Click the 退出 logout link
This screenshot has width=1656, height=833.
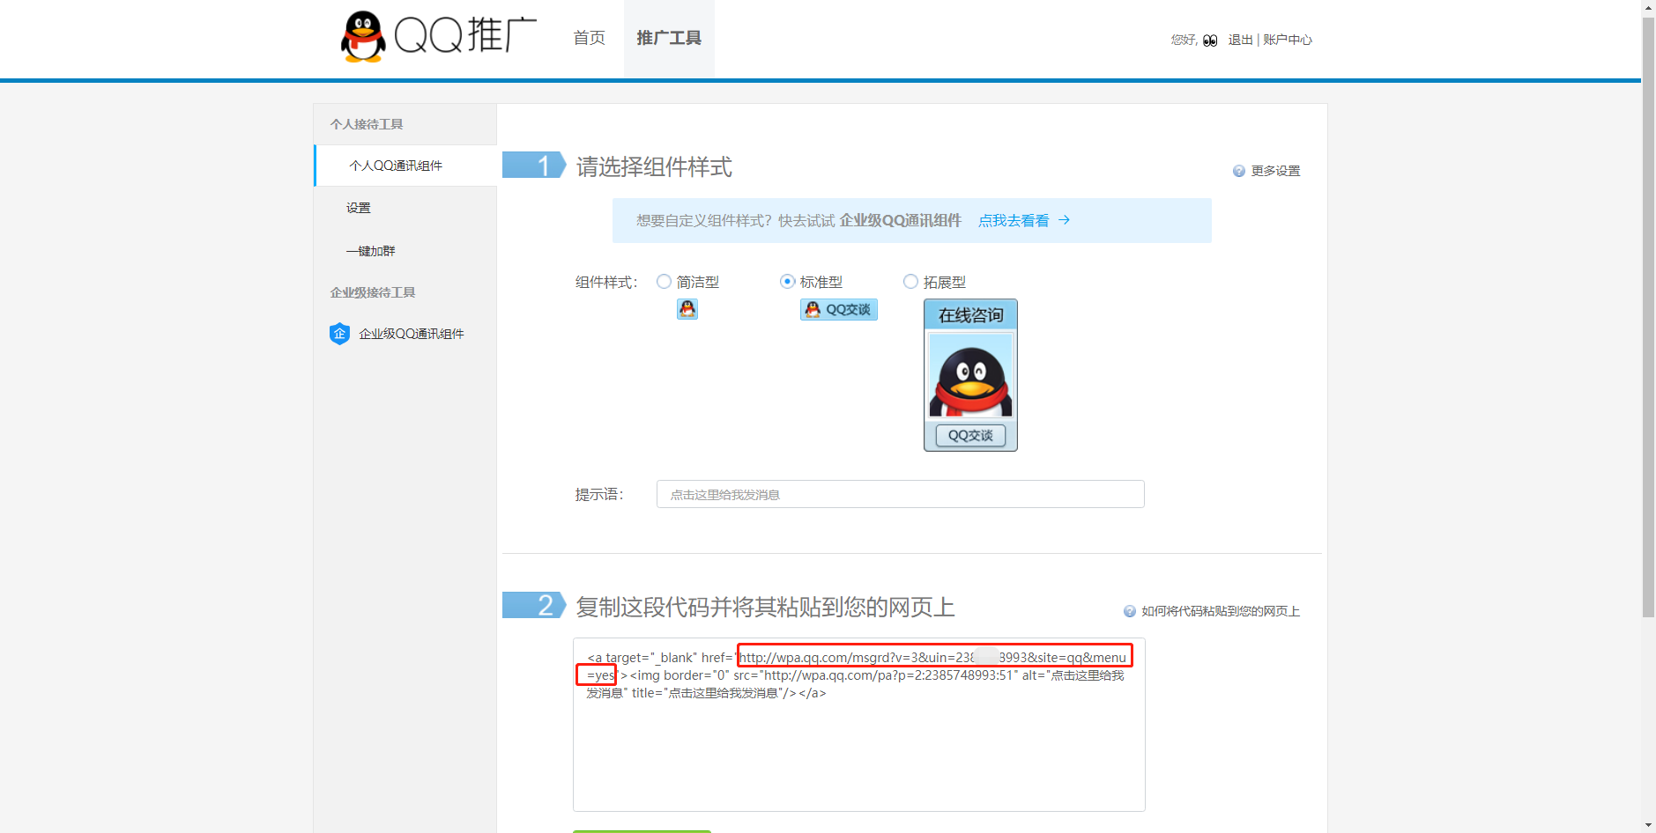(1240, 40)
